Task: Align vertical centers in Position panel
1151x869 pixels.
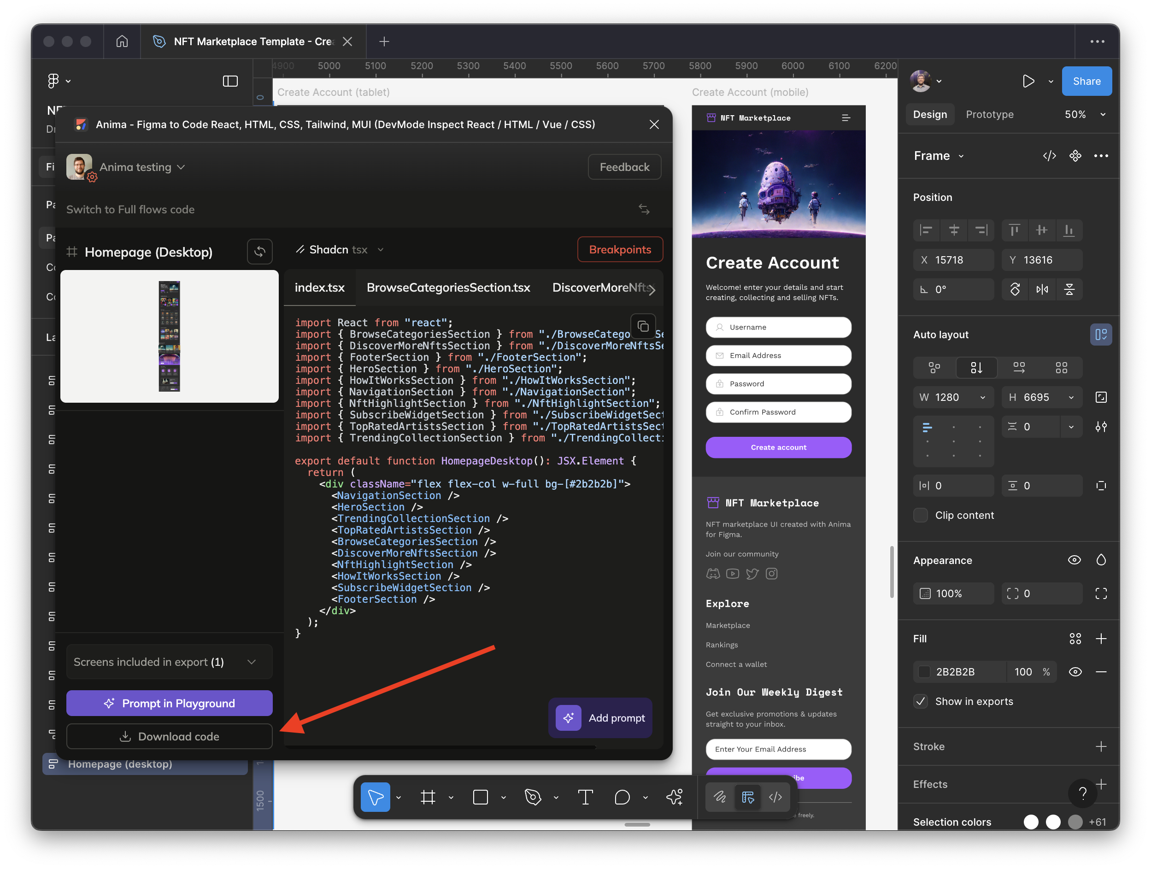Action: (x=1042, y=230)
